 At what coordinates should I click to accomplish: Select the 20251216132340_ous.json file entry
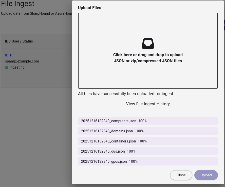point(103,151)
